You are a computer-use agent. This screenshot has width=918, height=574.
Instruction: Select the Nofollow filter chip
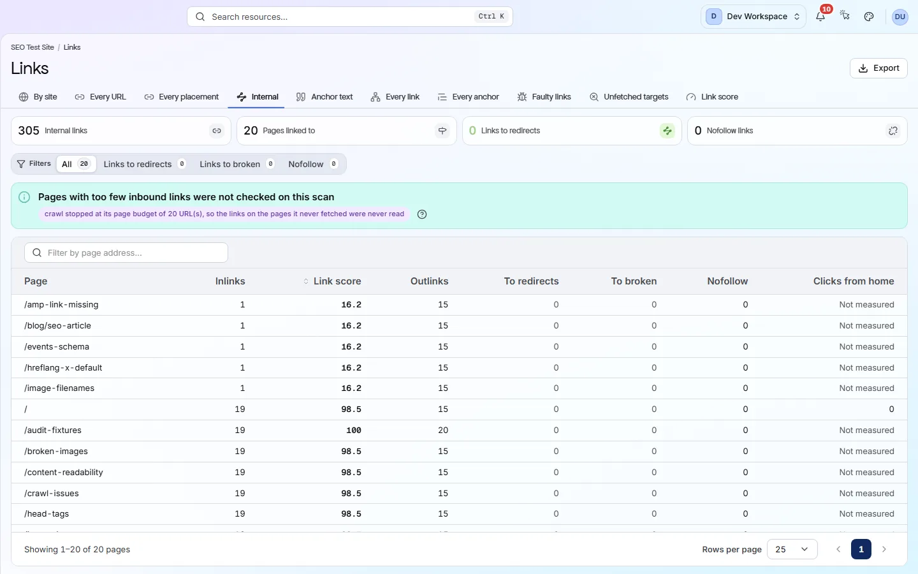[x=313, y=164]
